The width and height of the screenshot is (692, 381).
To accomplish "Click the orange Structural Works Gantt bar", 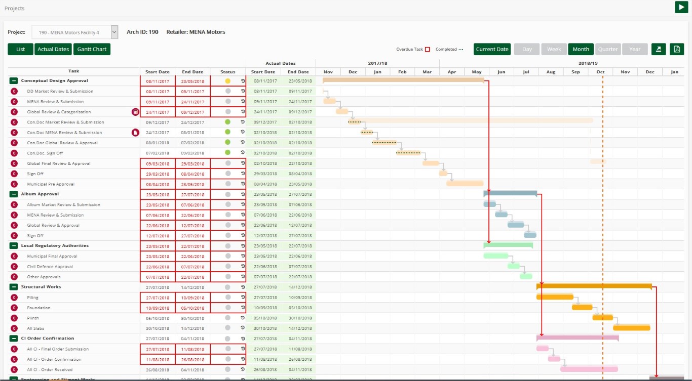I will [594, 286].
